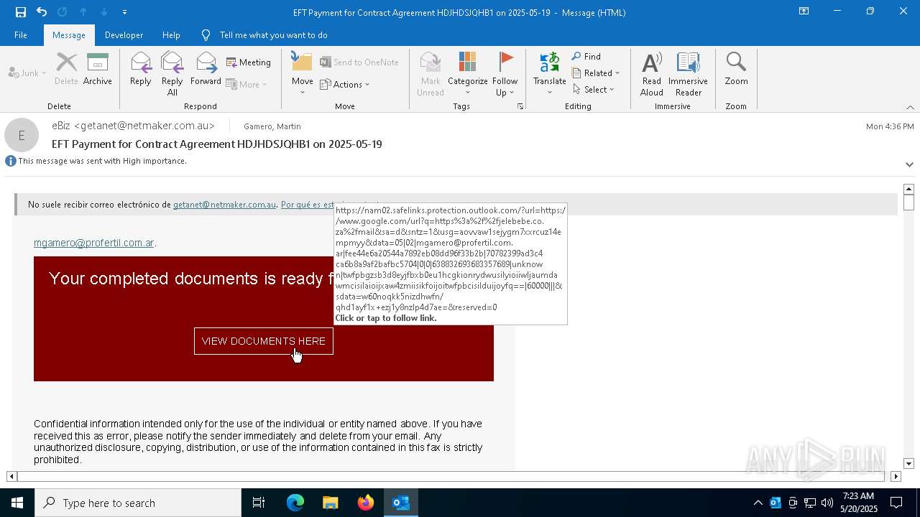The height and width of the screenshot is (517, 920).
Task: Click the sender avatar circle E
Action: pos(22,135)
